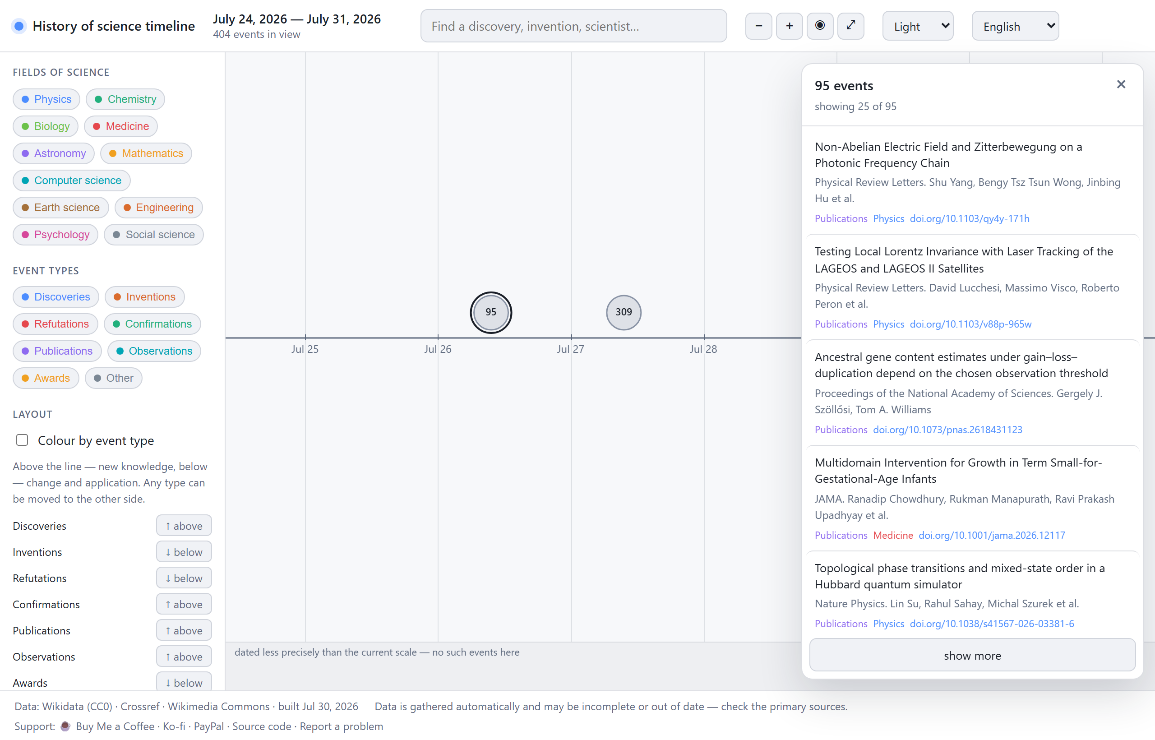The width and height of the screenshot is (1155, 740).
Task: Open the Light theme dropdown
Action: tap(918, 26)
